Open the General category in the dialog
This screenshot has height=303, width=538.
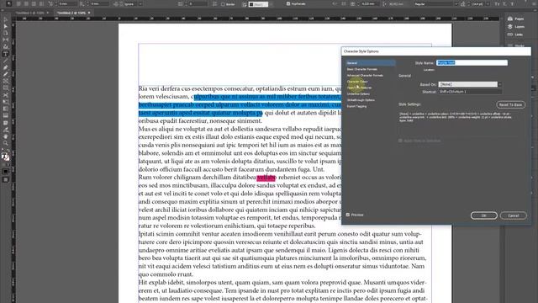pos(370,63)
